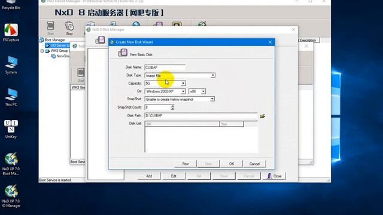Click the Stop toolbar icon in Boot Manager
The image size is (383, 215).
click(x=69, y=28)
